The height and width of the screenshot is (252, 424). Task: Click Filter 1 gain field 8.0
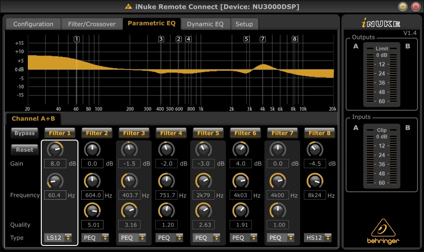55,164
